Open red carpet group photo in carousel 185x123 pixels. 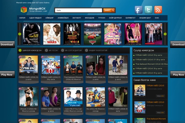154,34
